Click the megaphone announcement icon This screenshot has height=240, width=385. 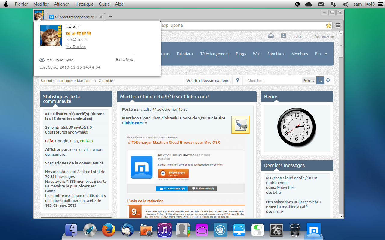[240, 124]
